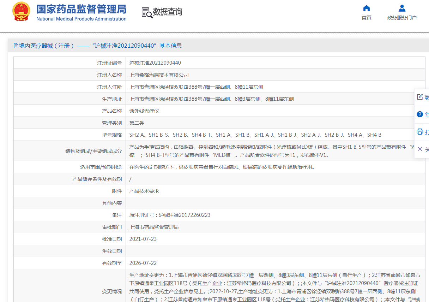Image resolution: width=429 pixels, height=302 pixels.
Task: Select the 生产地址 address value
Action: 212,99
